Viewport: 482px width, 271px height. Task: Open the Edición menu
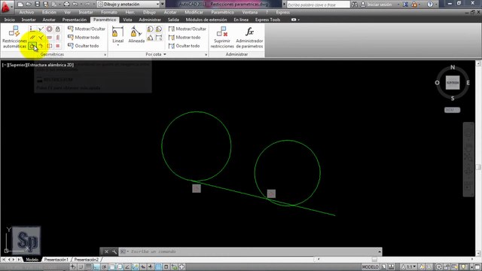[x=49, y=12]
